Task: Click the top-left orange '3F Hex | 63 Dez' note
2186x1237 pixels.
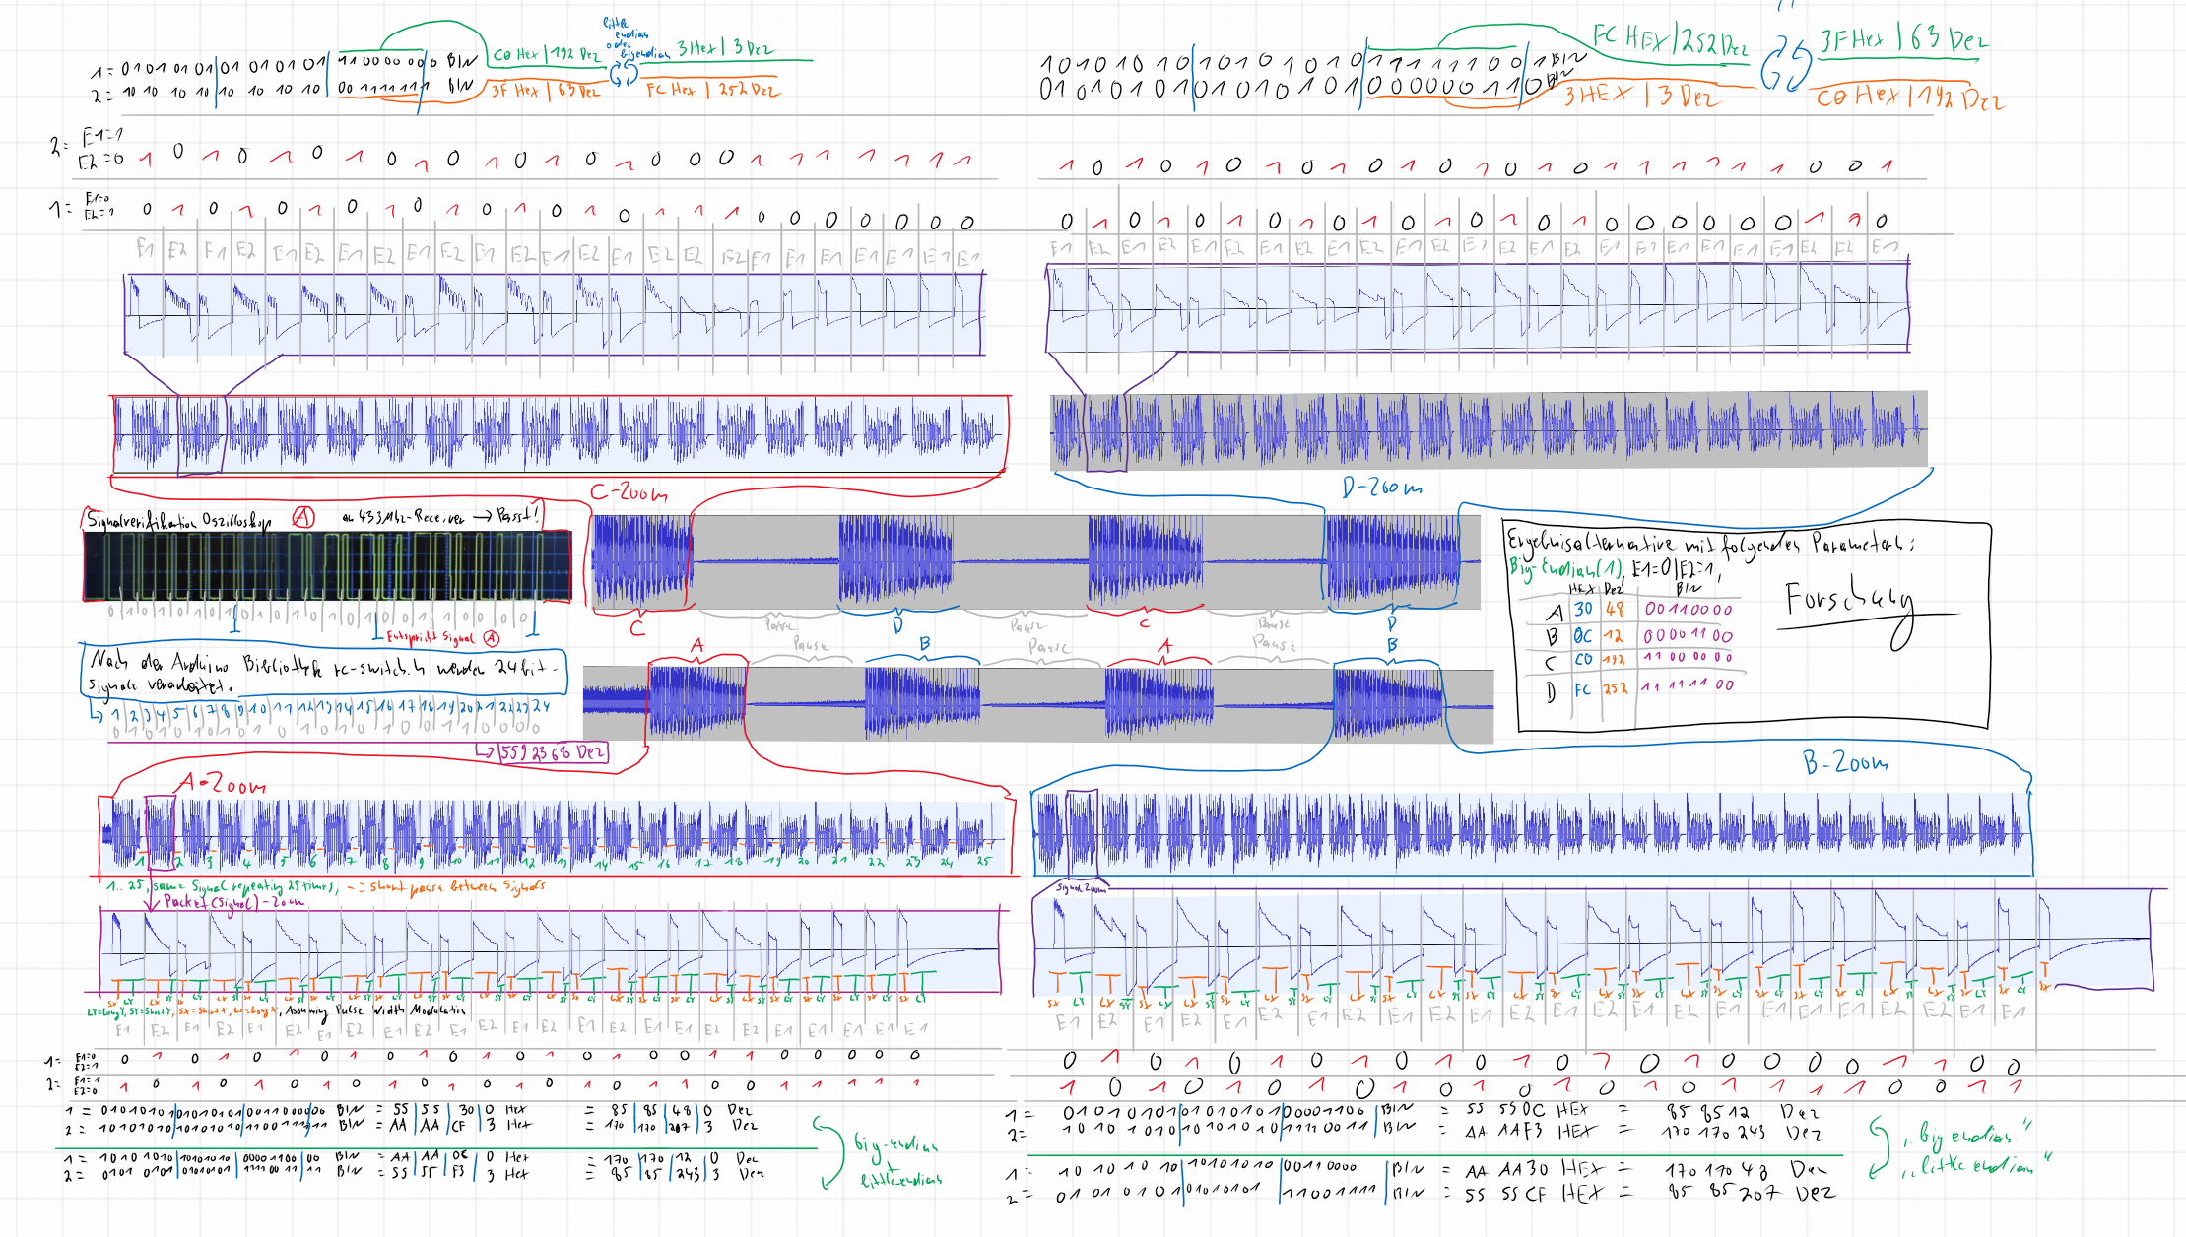Action: 545,91
